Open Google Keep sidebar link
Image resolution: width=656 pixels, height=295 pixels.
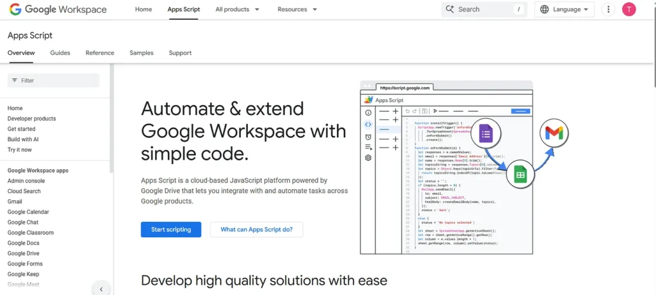coord(24,274)
